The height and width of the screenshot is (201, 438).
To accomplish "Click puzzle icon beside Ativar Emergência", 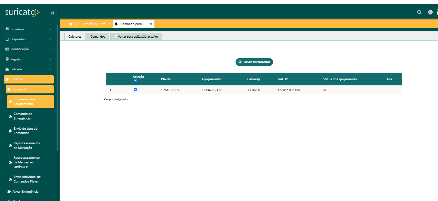I will [x=9, y=191].
